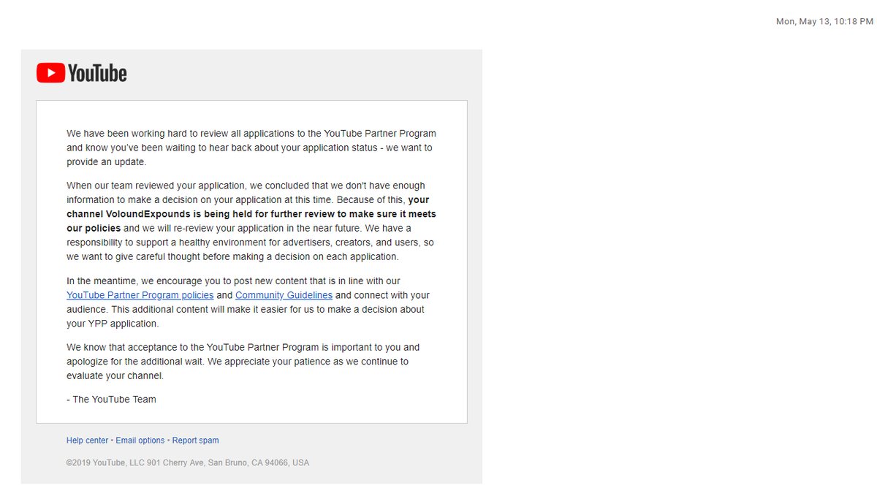877x496 pixels.
Task: Click the paragraph starting "We have been working hard"
Action: click(x=251, y=148)
